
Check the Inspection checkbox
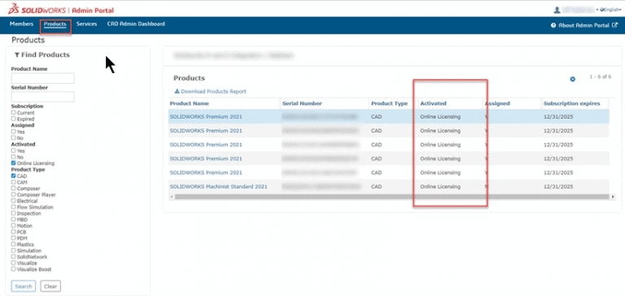(x=14, y=213)
